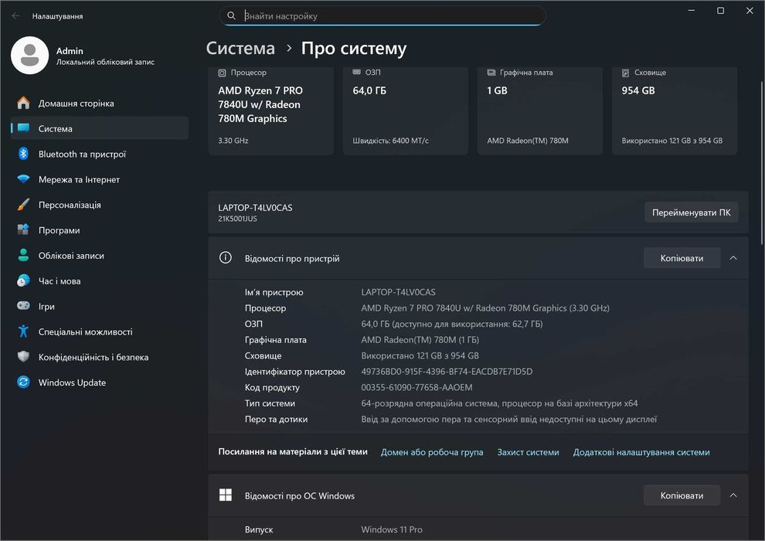
Task: Open Облікові записи settings
Action: point(100,255)
